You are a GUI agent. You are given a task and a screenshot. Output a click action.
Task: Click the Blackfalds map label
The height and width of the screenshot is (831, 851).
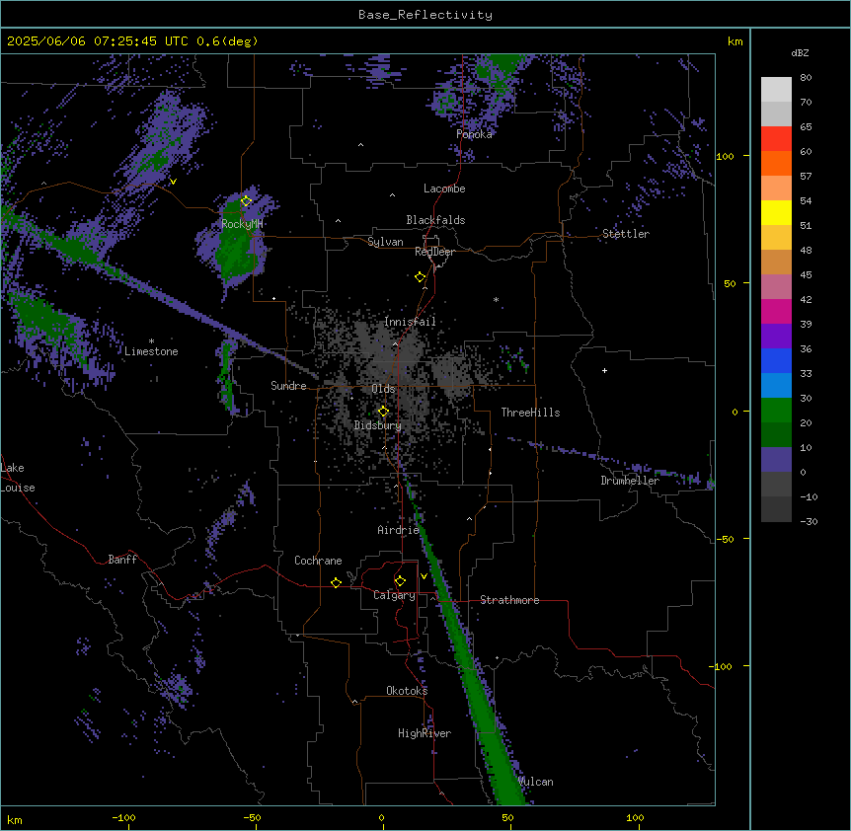[x=435, y=220]
